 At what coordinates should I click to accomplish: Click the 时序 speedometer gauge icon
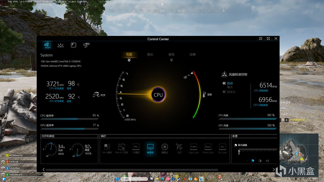[x=96, y=95]
